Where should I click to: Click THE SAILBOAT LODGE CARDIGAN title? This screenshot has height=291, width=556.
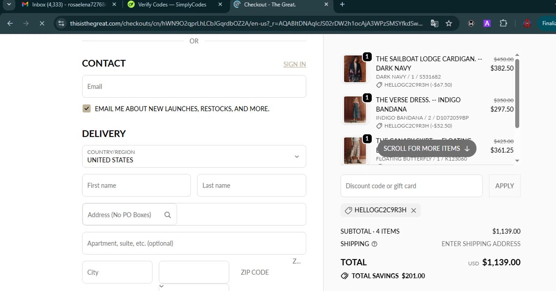[x=429, y=63]
